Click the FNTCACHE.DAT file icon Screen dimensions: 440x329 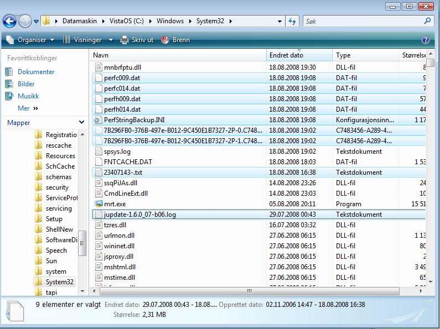(x=99, y=162)
